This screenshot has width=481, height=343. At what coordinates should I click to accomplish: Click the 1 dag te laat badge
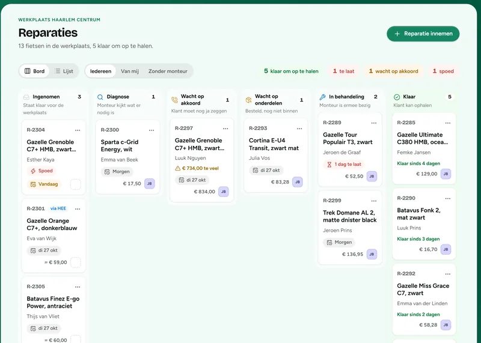pyautogui.click(x=344, y=165)
